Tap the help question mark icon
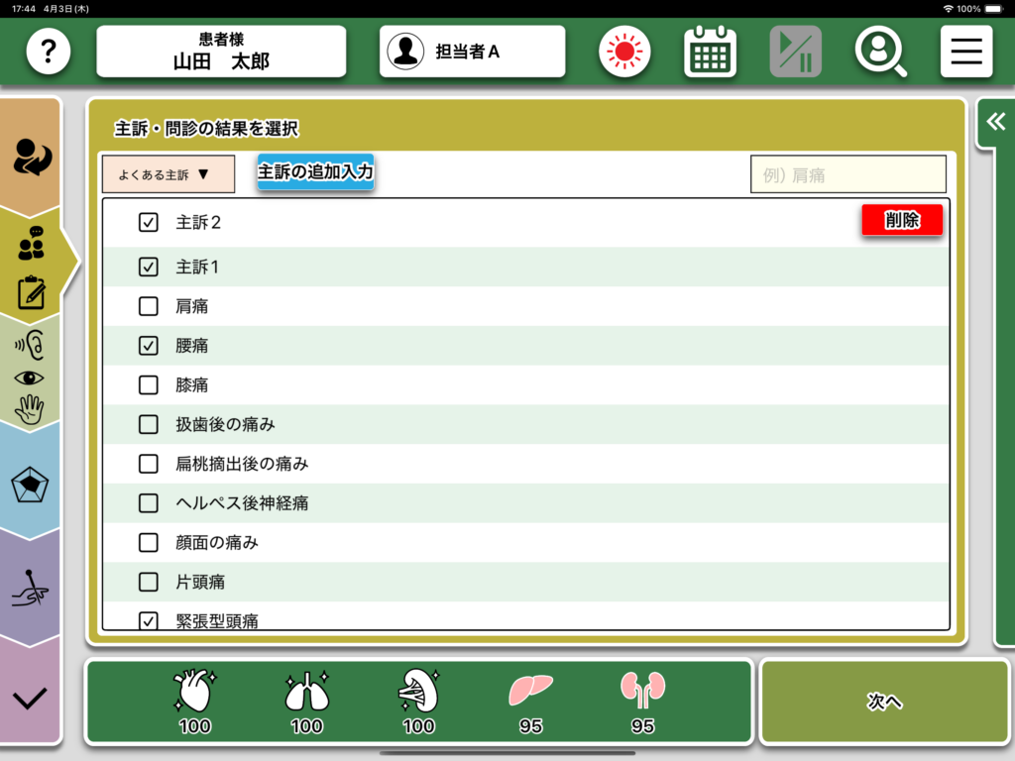Screen dimensions: 1015x761 48,52
